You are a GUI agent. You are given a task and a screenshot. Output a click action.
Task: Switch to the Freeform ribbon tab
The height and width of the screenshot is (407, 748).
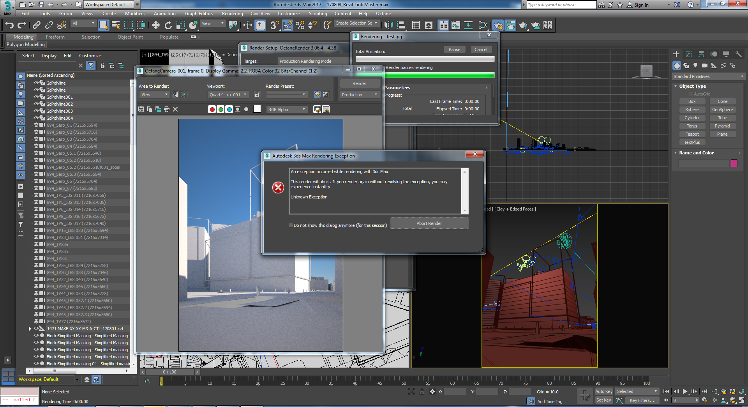click(x=55, y=37)
